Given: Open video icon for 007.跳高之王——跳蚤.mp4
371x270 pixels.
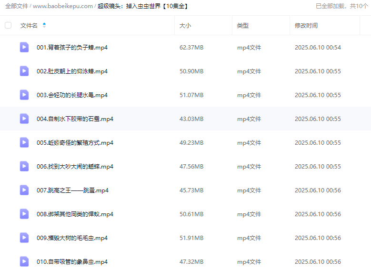Looking at the screenshot, I should pyautogui.click(x=24, y=190).
